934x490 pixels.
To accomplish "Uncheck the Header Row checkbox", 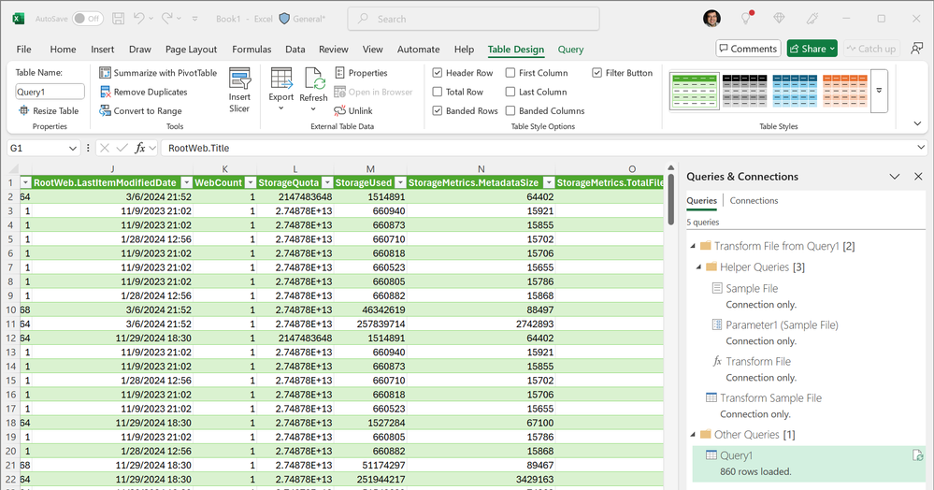I will point(438,73).
